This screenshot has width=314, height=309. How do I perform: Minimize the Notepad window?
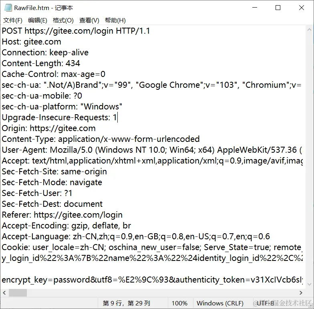point(255,8)
